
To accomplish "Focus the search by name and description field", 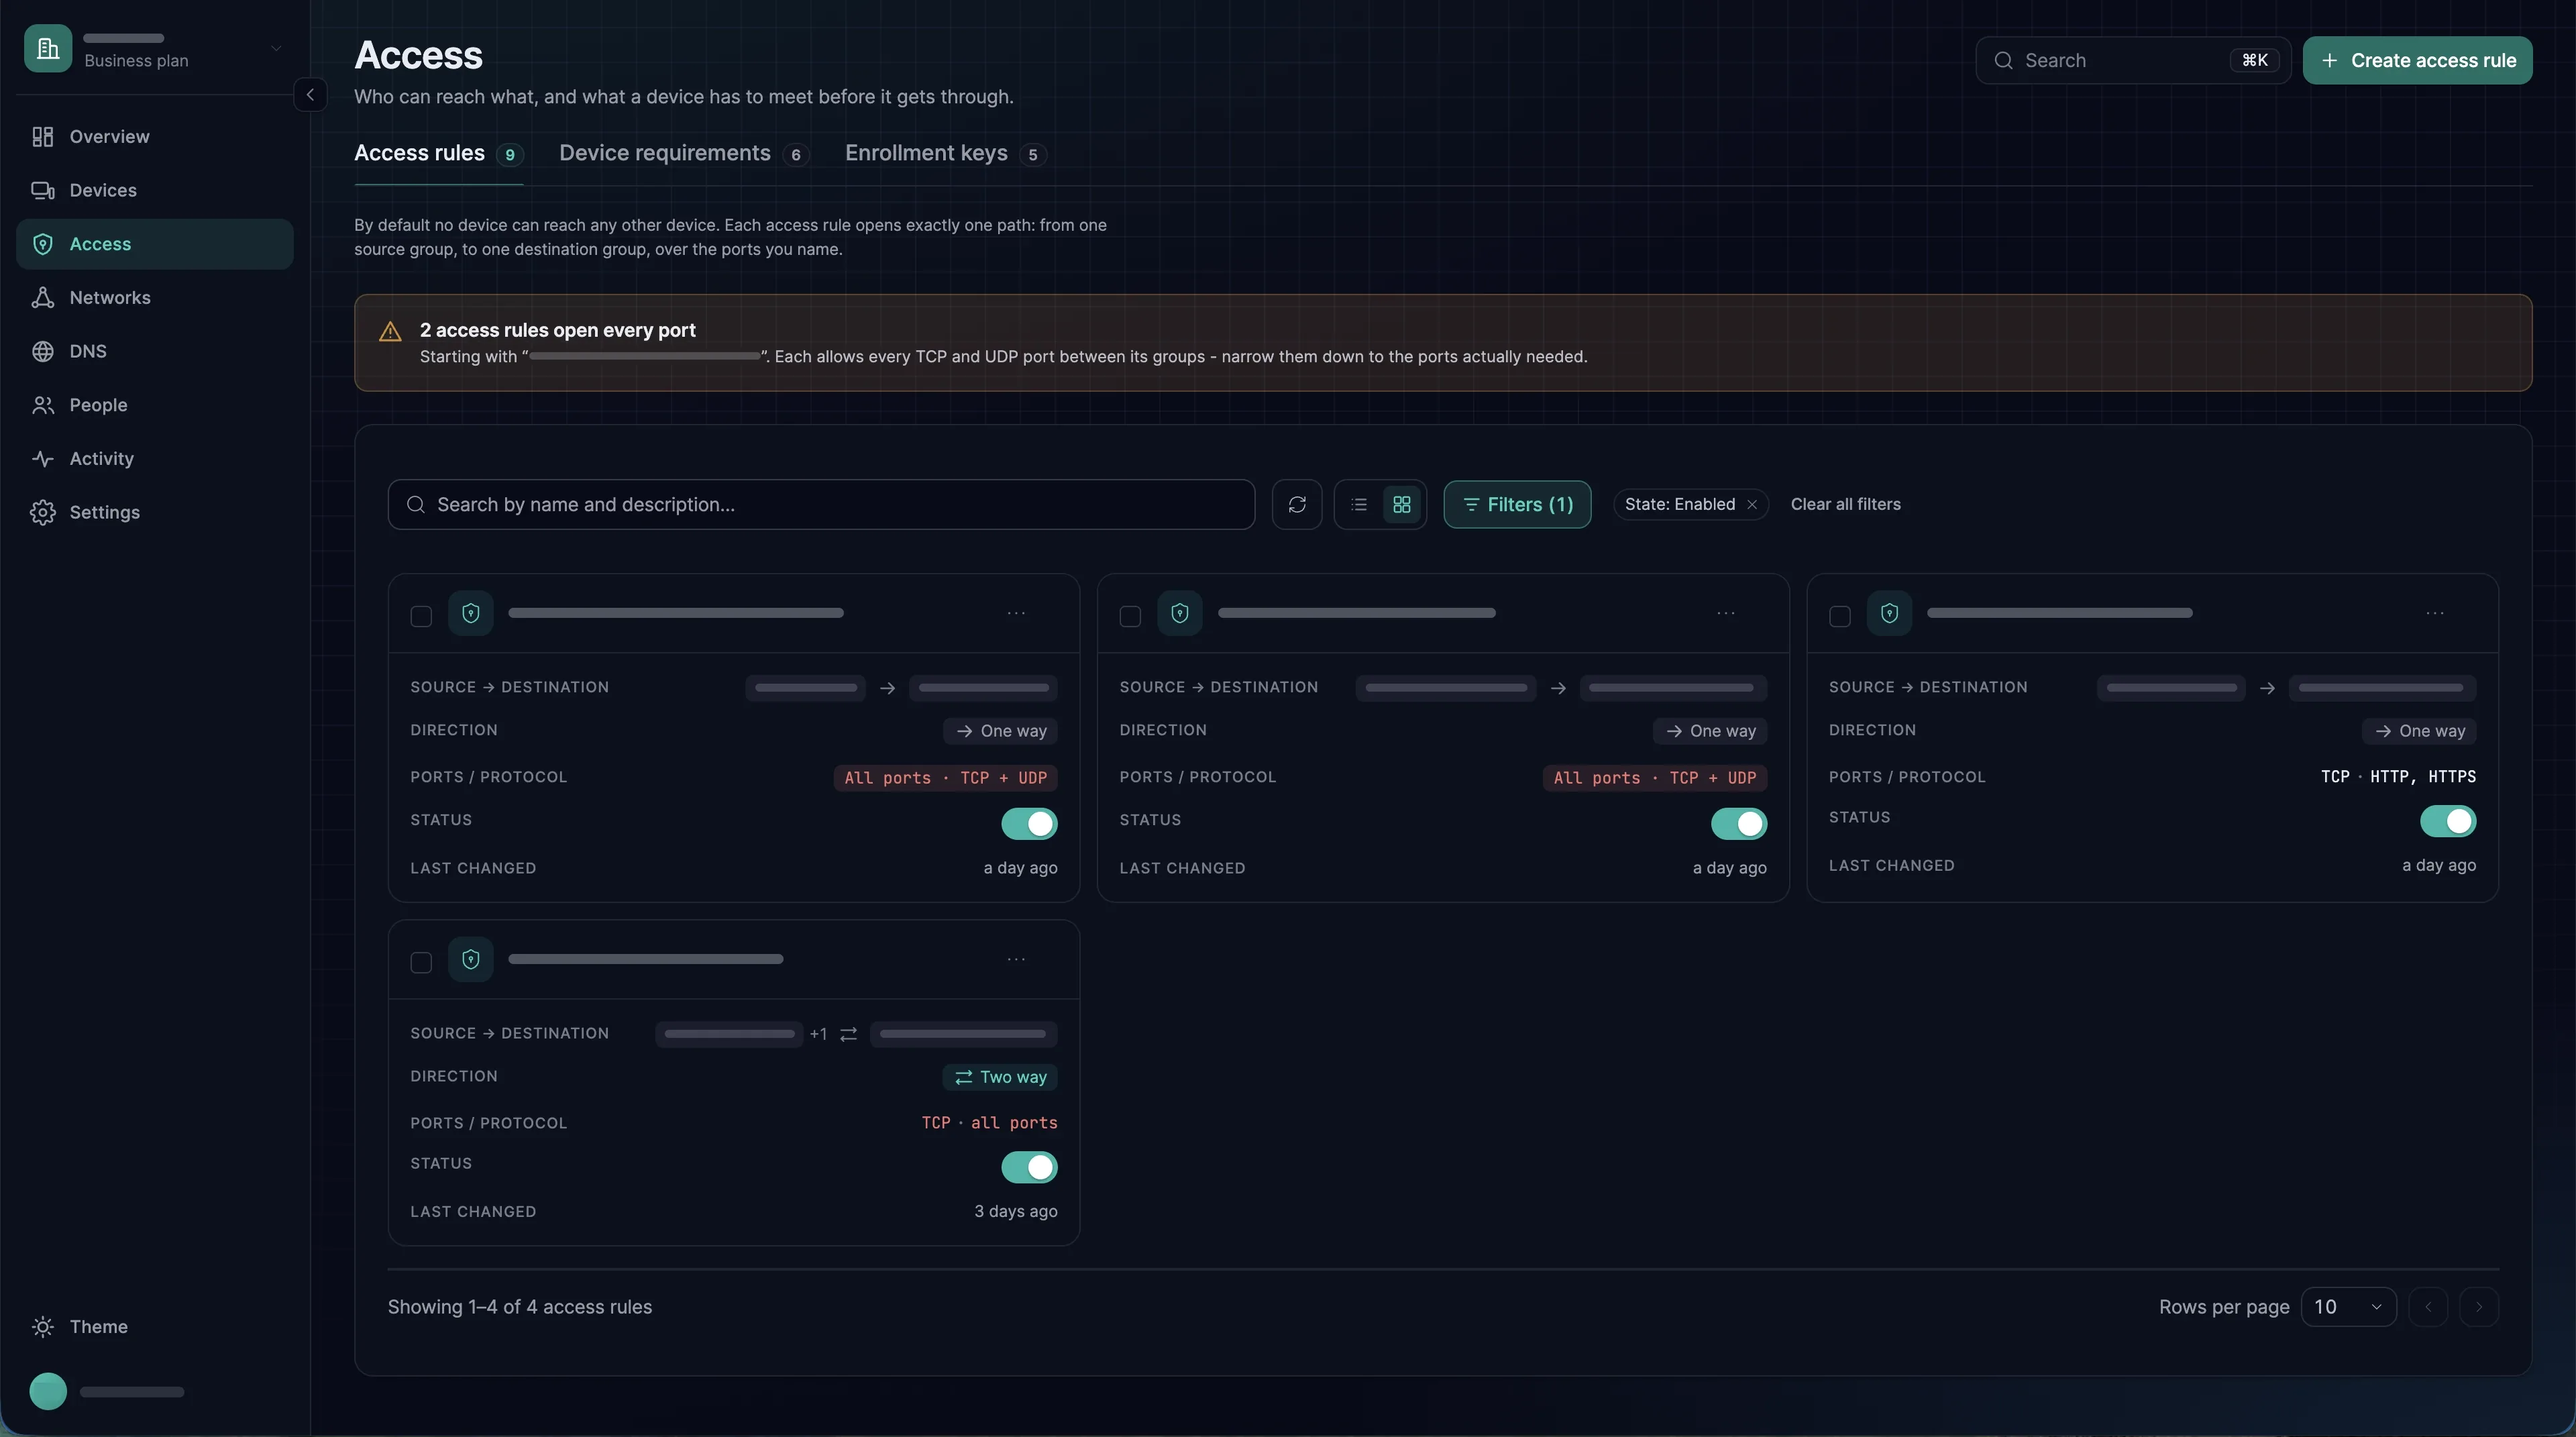I will (821, 504).
